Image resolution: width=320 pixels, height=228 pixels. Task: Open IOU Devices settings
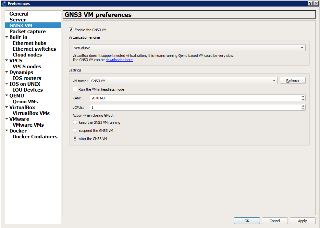28,90
